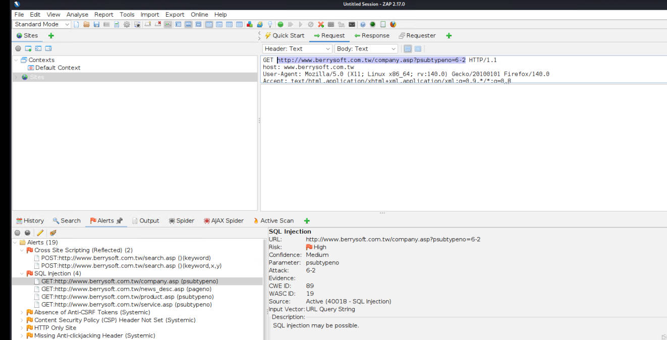The width and height of the screenshot is (667, 340).
Task: Open the Standard Mode dropdown
Action: (42, 24)
